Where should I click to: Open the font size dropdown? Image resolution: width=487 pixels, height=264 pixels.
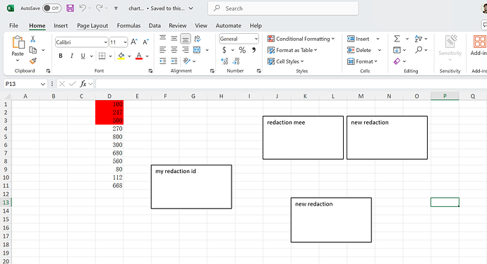click(125, 42)
